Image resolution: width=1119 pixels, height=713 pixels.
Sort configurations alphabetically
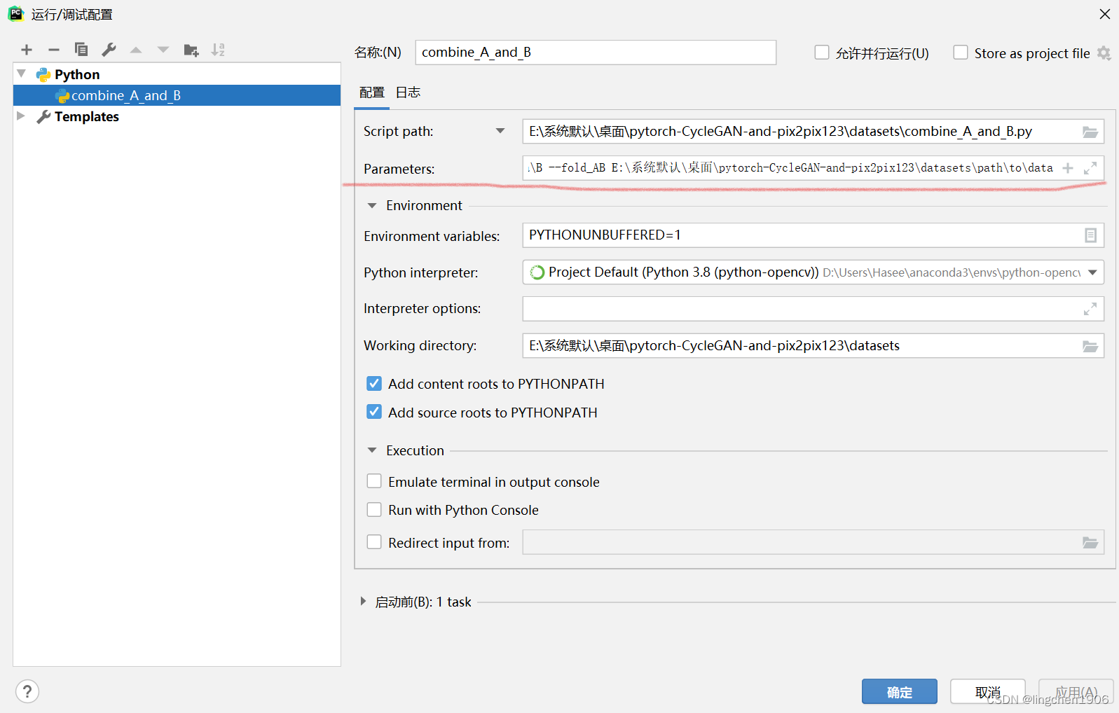(x=219, y=50)
